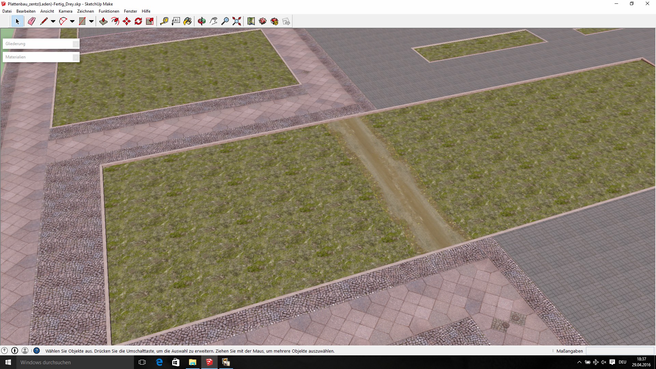This screenshot has height=369, width=656.
Task: Open the 3D Warehouse get models icon
Action: [x=262, y=22]
